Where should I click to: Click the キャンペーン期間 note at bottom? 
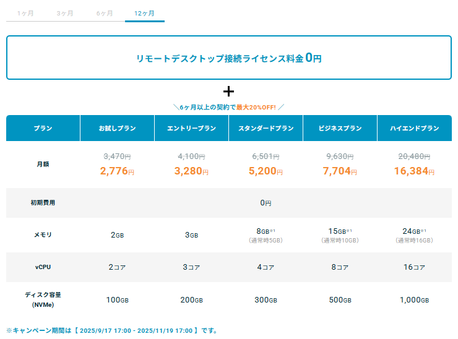[x=111, y=331]
